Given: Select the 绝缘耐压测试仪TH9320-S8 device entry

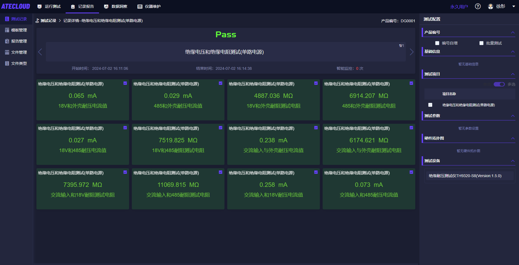Looking at the screenshot, I should point(470,176).
